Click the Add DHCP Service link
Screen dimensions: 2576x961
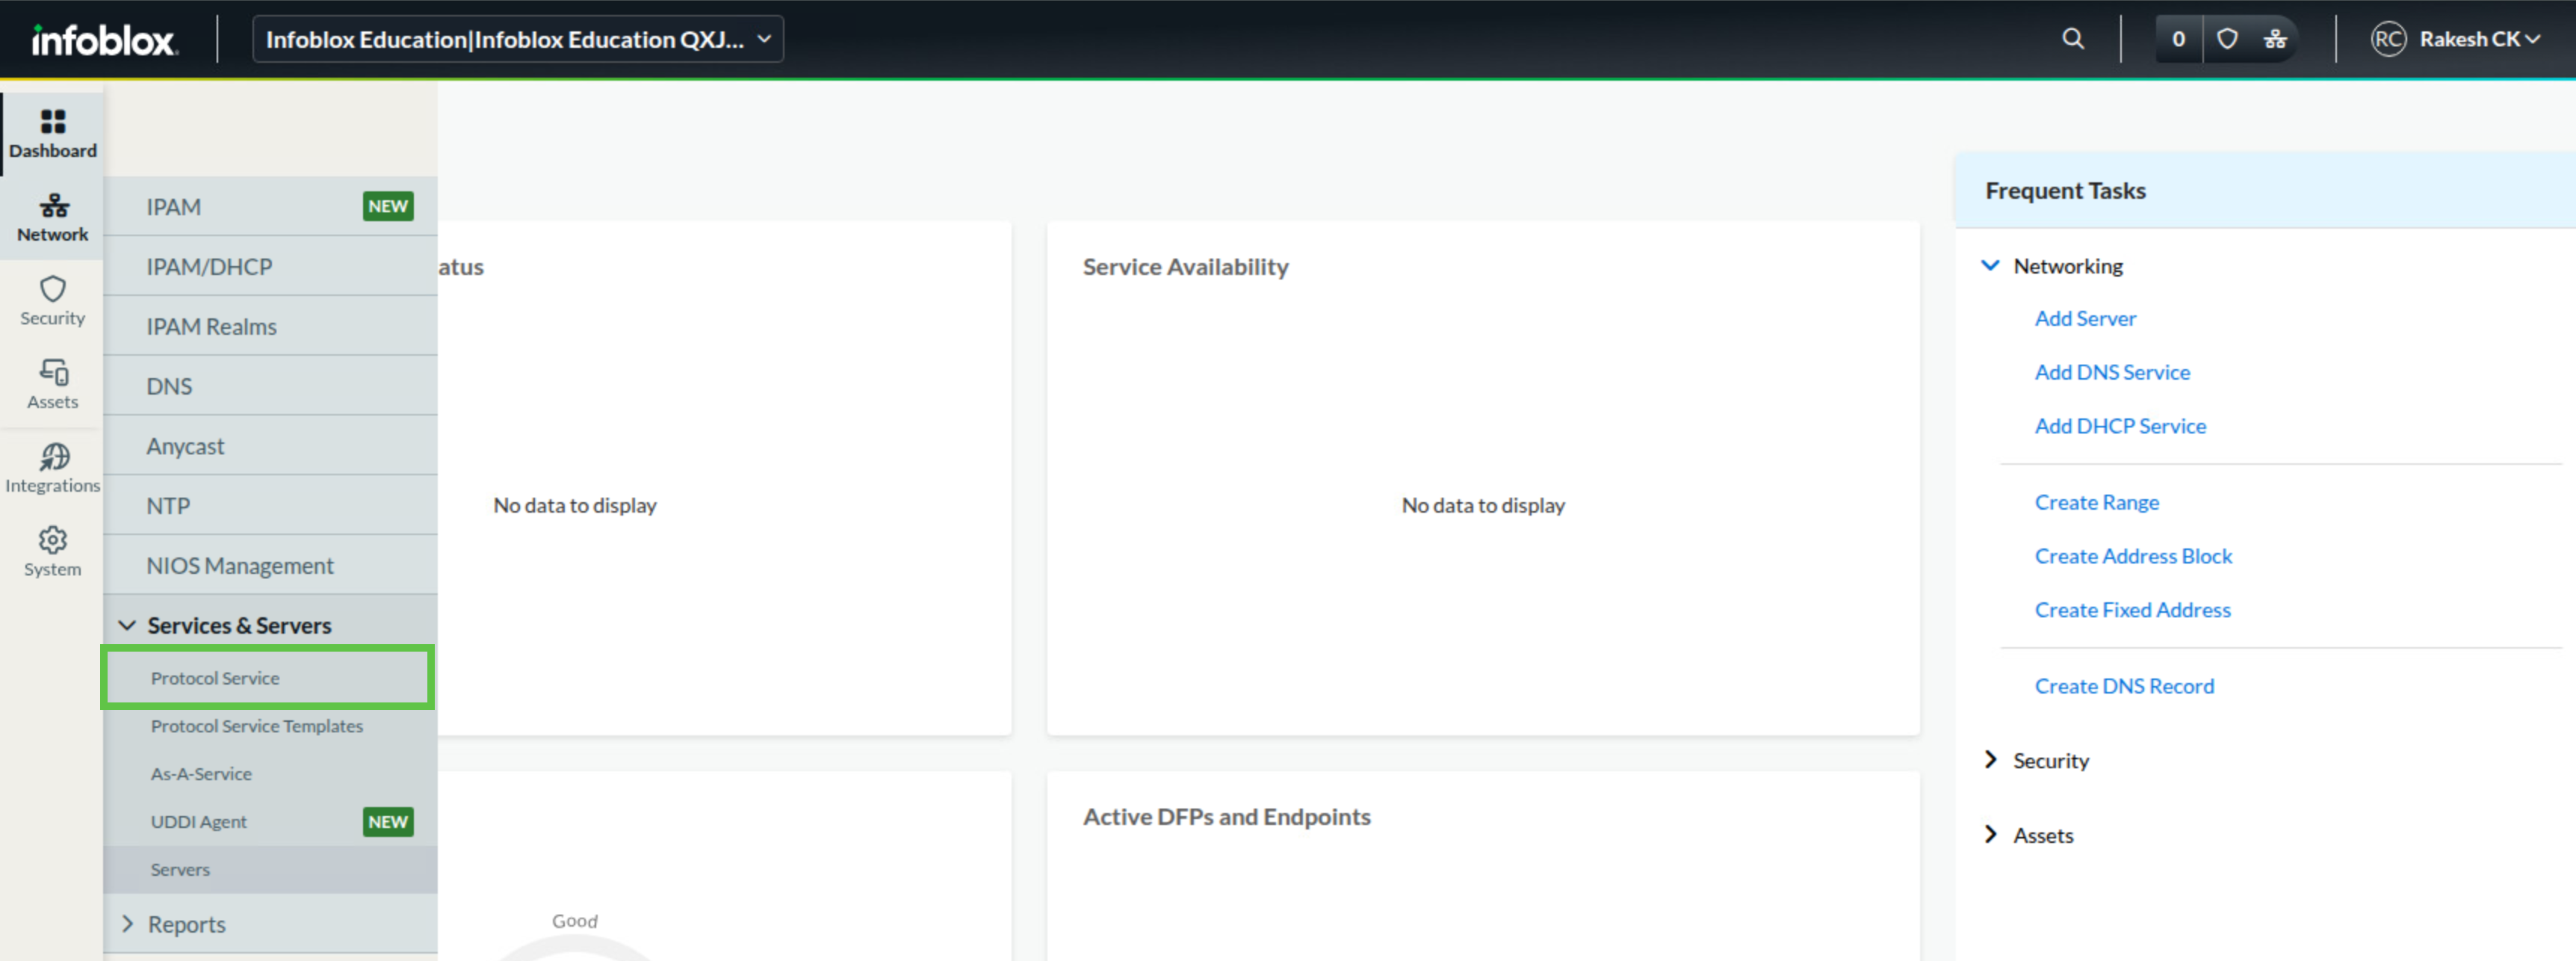pos(2120,426)
